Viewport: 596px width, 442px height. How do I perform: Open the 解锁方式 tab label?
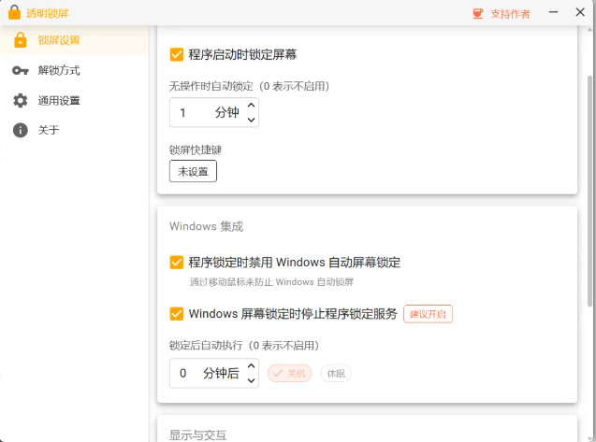(x=59, y=70)
